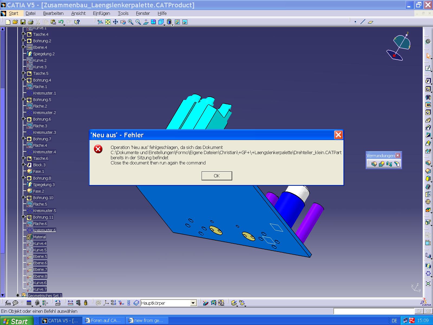Close the Verrundungen floating toolbar
The width and height of the screenshot is (433, 325).
[398, 155]
